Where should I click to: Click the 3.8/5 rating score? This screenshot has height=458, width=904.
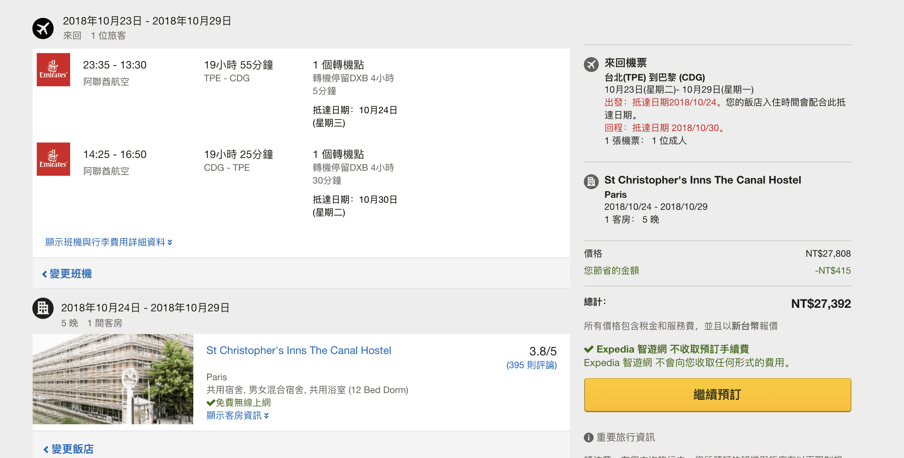coord(543,351)
